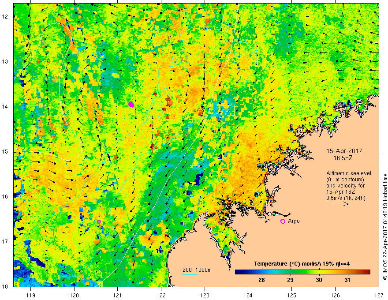Click the open magenta circle near 120.5 longitude
This screenshot has height=300, width=388.
pyautogui.click(x=99, y=221)
